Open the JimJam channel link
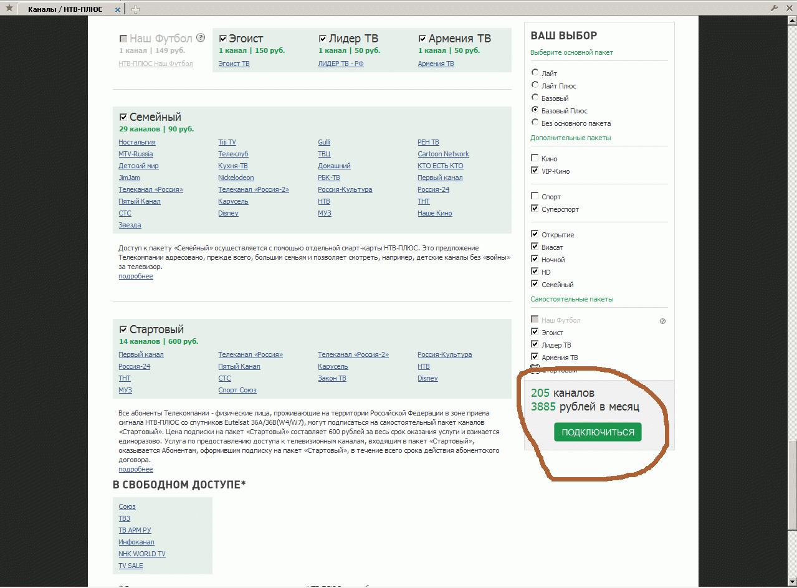The image size is (797, 588). (x=129, y=178)
